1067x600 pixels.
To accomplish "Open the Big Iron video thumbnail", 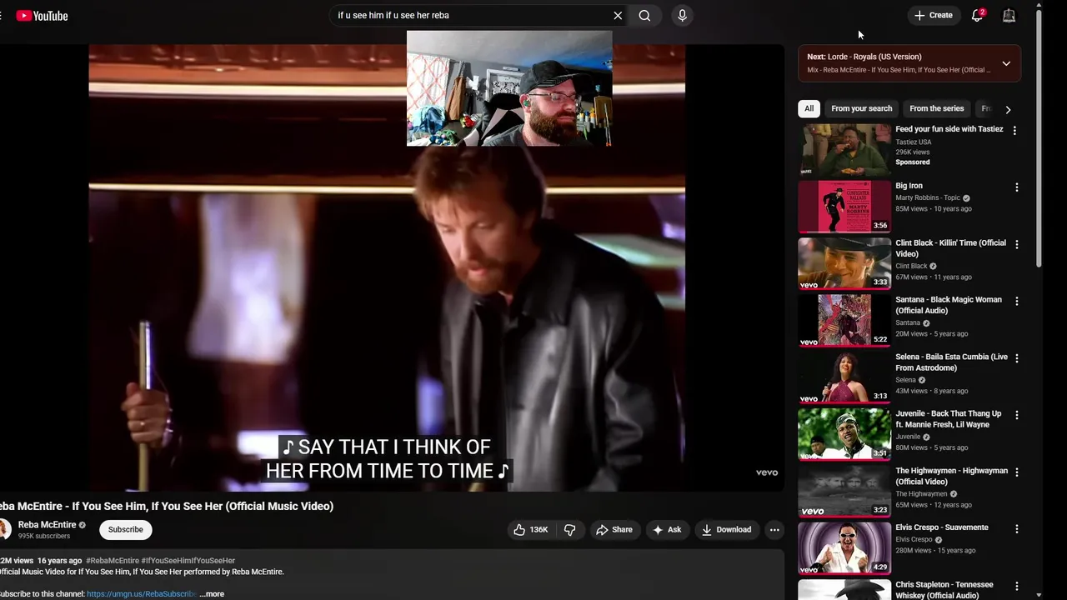I will tap(844, 206).
